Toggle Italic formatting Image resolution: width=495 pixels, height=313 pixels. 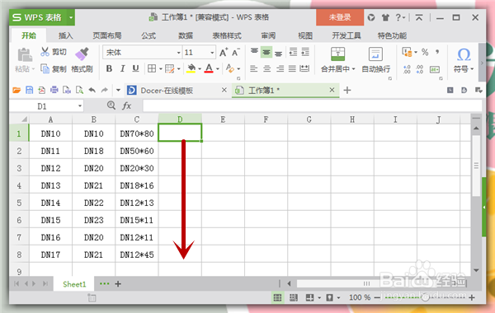122,68
